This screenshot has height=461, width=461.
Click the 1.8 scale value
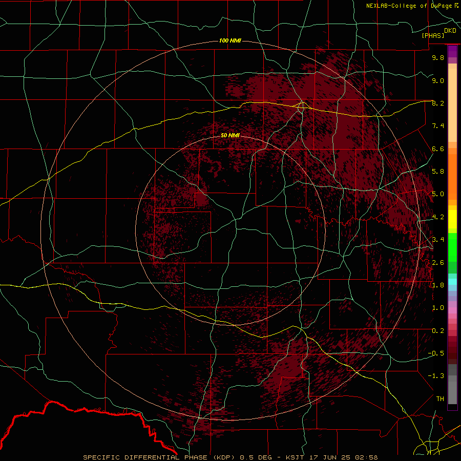(438, 285)
